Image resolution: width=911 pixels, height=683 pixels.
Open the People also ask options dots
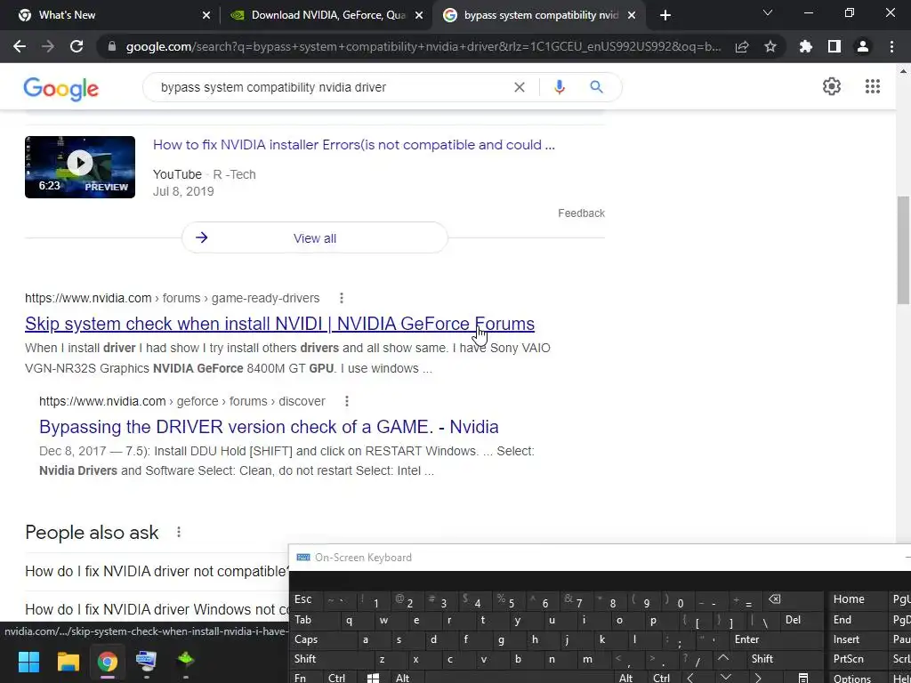[179, 532]
